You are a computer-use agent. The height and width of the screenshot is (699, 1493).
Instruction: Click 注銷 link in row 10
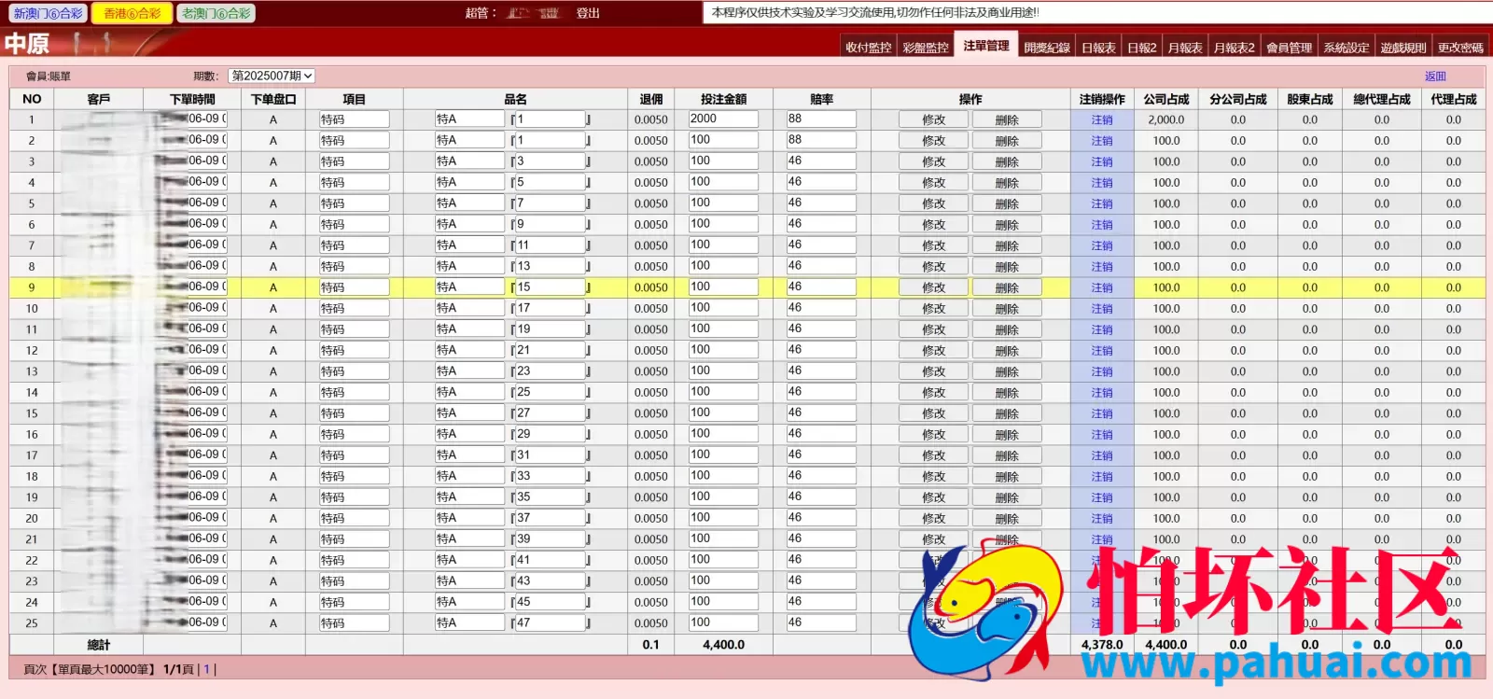point(1102,309)
